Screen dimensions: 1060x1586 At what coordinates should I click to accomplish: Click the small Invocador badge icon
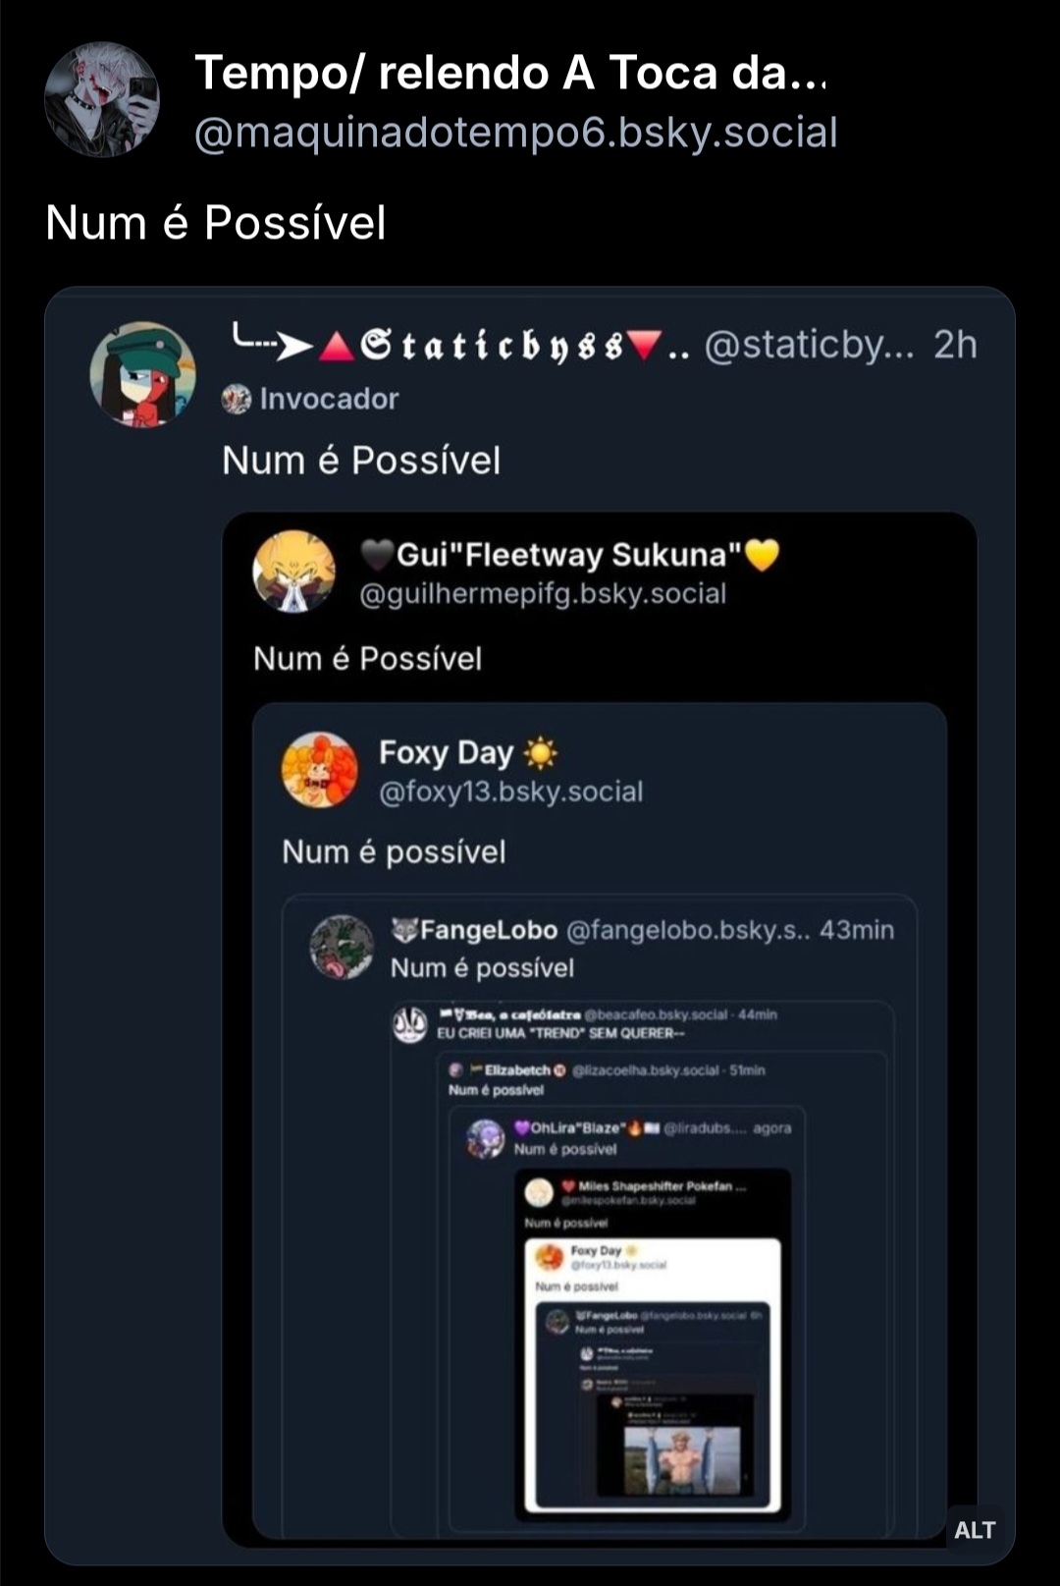(x=237, y=399)
